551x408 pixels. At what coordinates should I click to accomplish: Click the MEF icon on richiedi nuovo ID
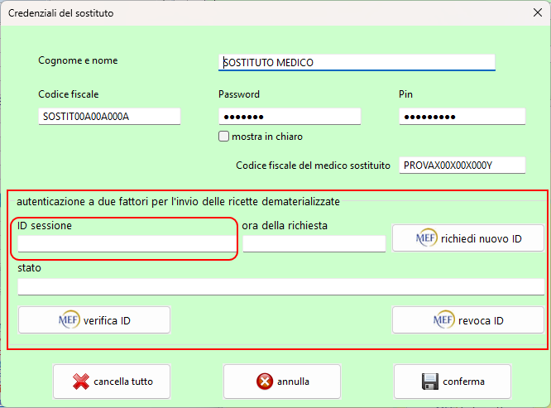(x=426, y=238)
